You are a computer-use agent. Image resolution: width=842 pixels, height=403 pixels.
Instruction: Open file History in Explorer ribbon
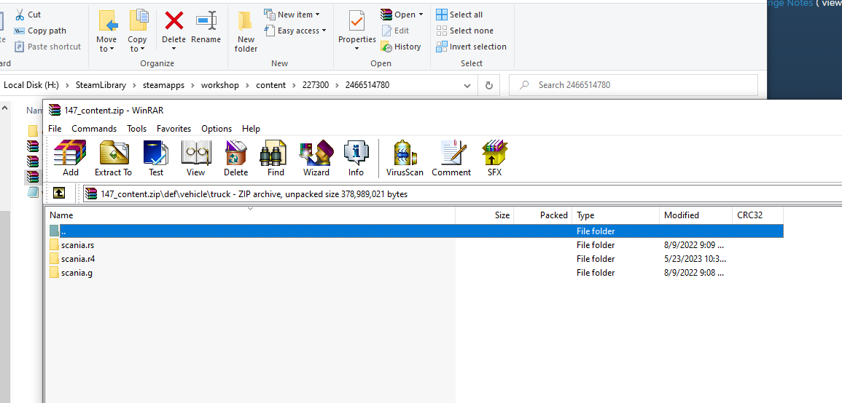tap(401, 47)
